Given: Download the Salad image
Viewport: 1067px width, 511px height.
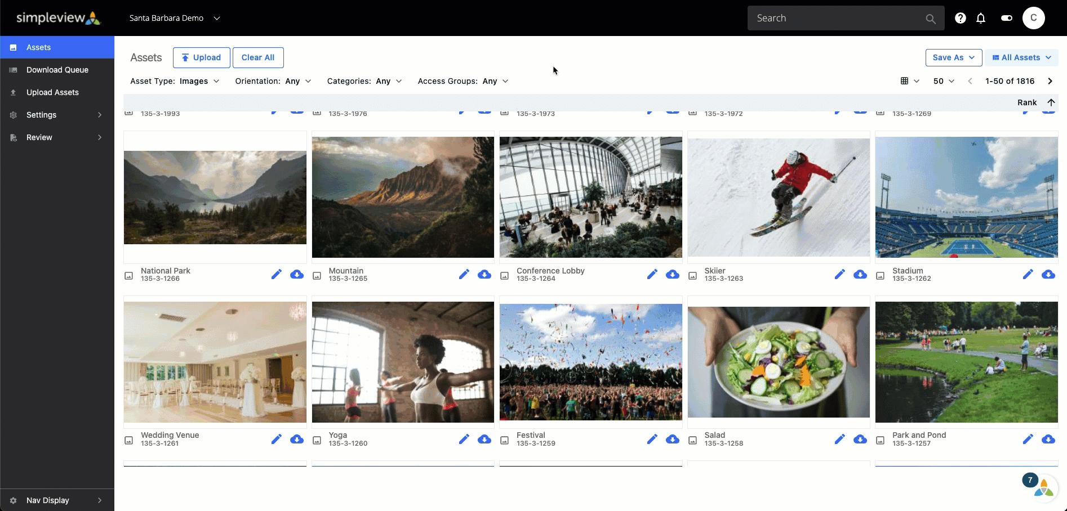Looking at the screenshot, I should 860,439.
